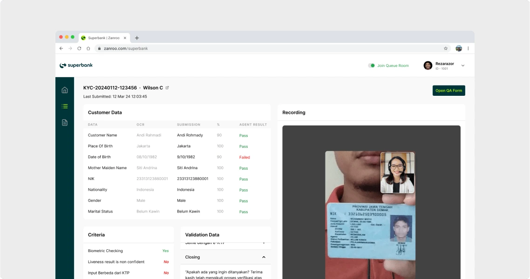Click submission NIK 23313123880001
Image resolution: width=530 pixels, height=279 pixels.
(x=193, y=179)
